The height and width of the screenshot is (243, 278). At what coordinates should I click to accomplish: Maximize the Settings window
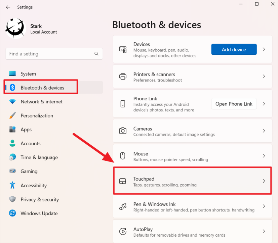(x=256, y=4)
